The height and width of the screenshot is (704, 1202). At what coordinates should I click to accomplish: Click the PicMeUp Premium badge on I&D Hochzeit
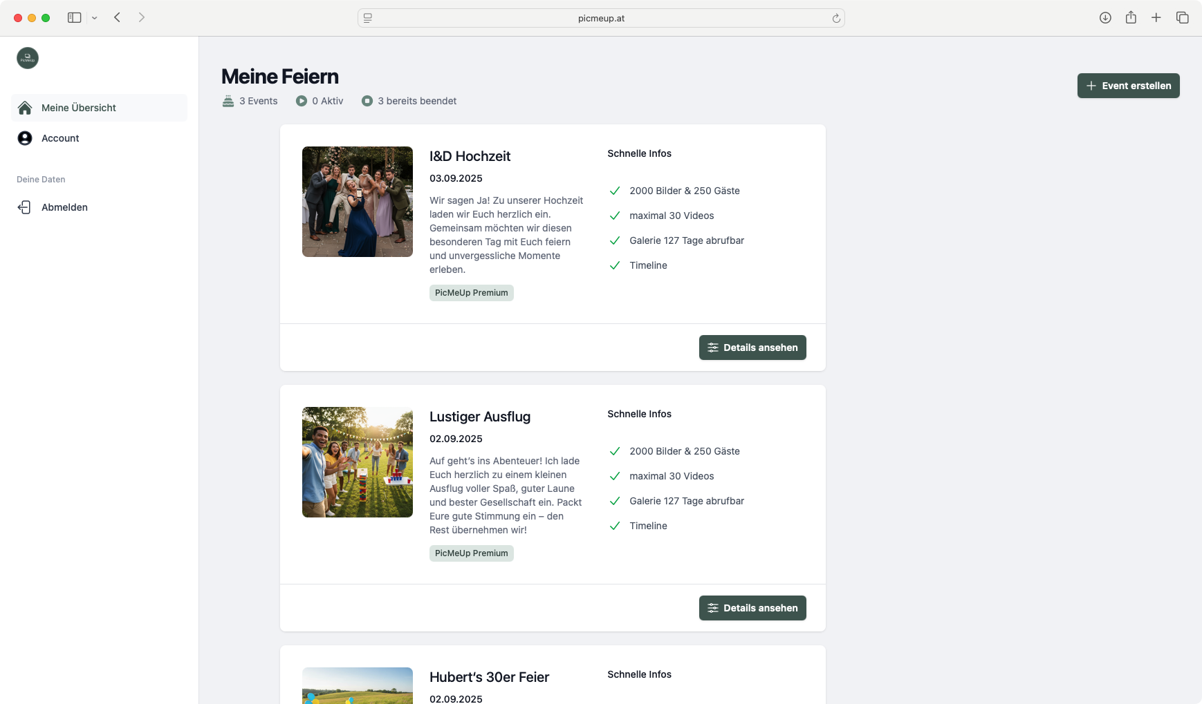pyautogui.click(x=471, y=292)
